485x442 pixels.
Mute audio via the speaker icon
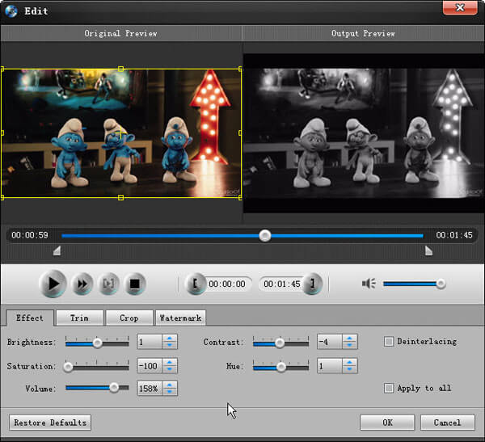[x=369, y=284]
